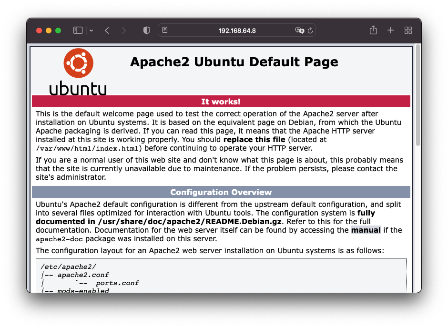Click the apache2.conf tree line
448x328 pixels.
point(83,275)
